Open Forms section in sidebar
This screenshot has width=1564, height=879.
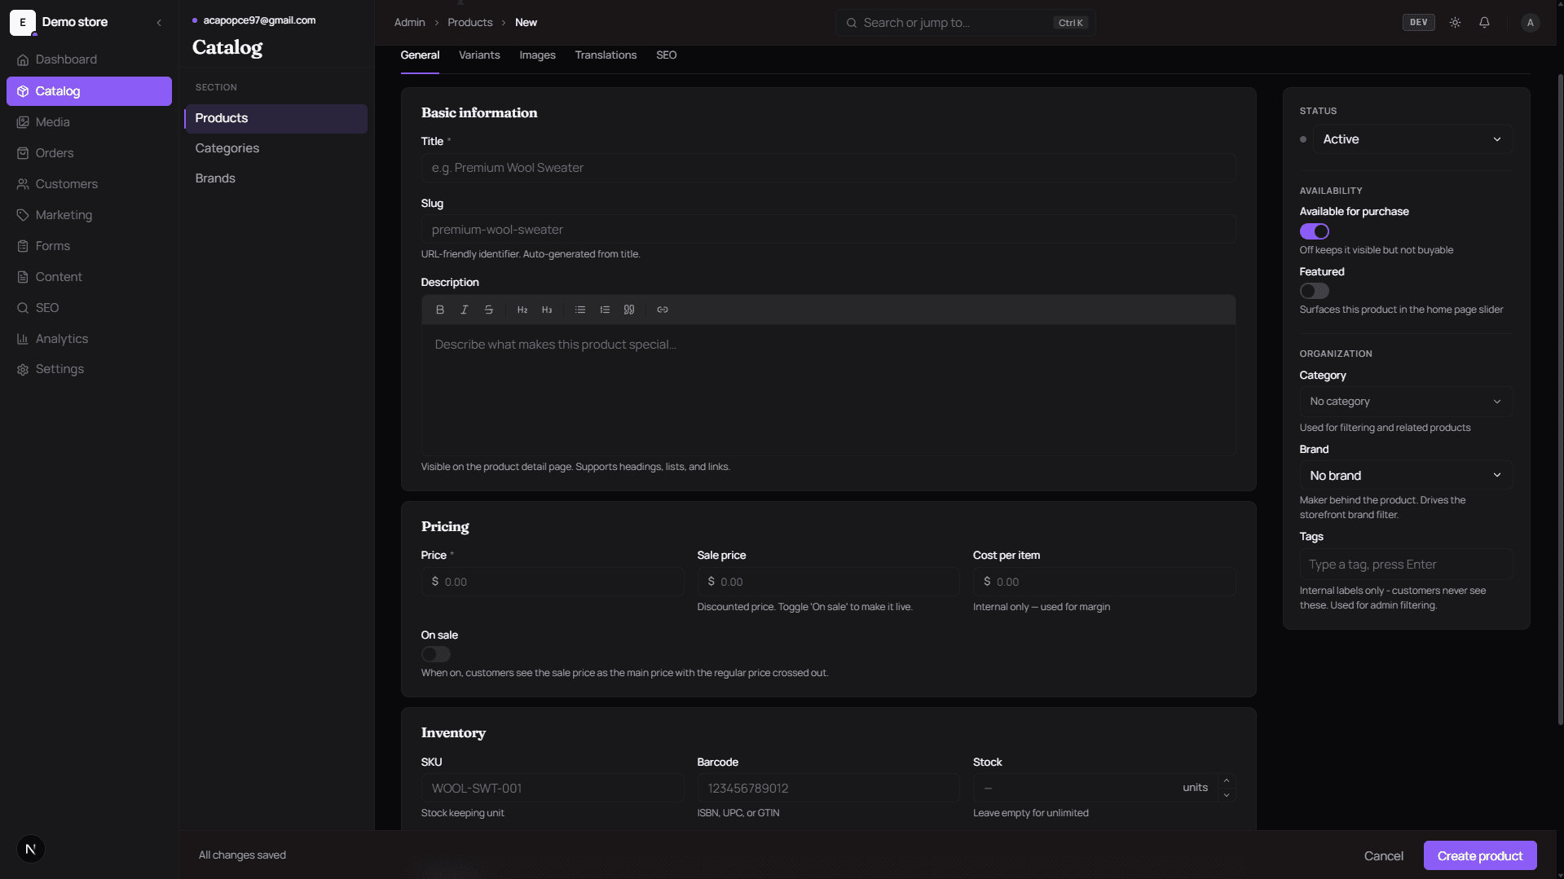89,246
